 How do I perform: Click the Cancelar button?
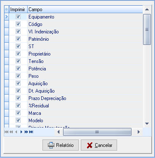(99, 145)
